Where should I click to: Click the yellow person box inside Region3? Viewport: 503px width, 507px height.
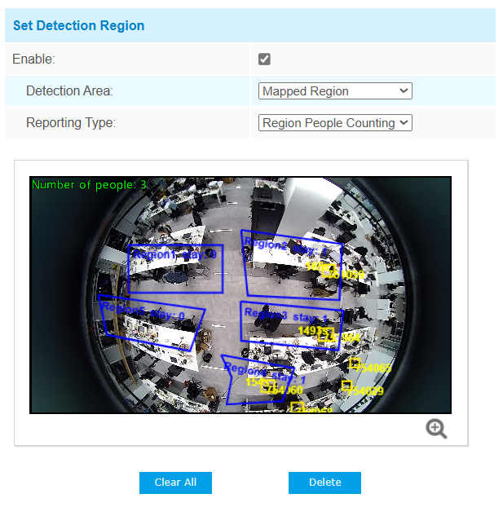[324, 334]
